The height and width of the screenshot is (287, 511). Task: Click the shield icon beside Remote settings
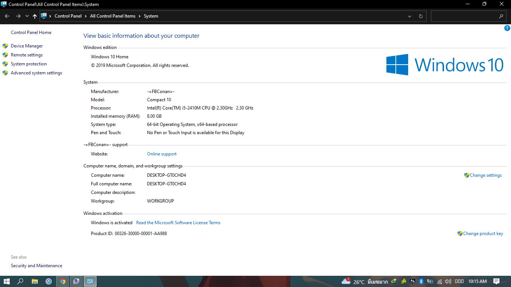[5, 55]
